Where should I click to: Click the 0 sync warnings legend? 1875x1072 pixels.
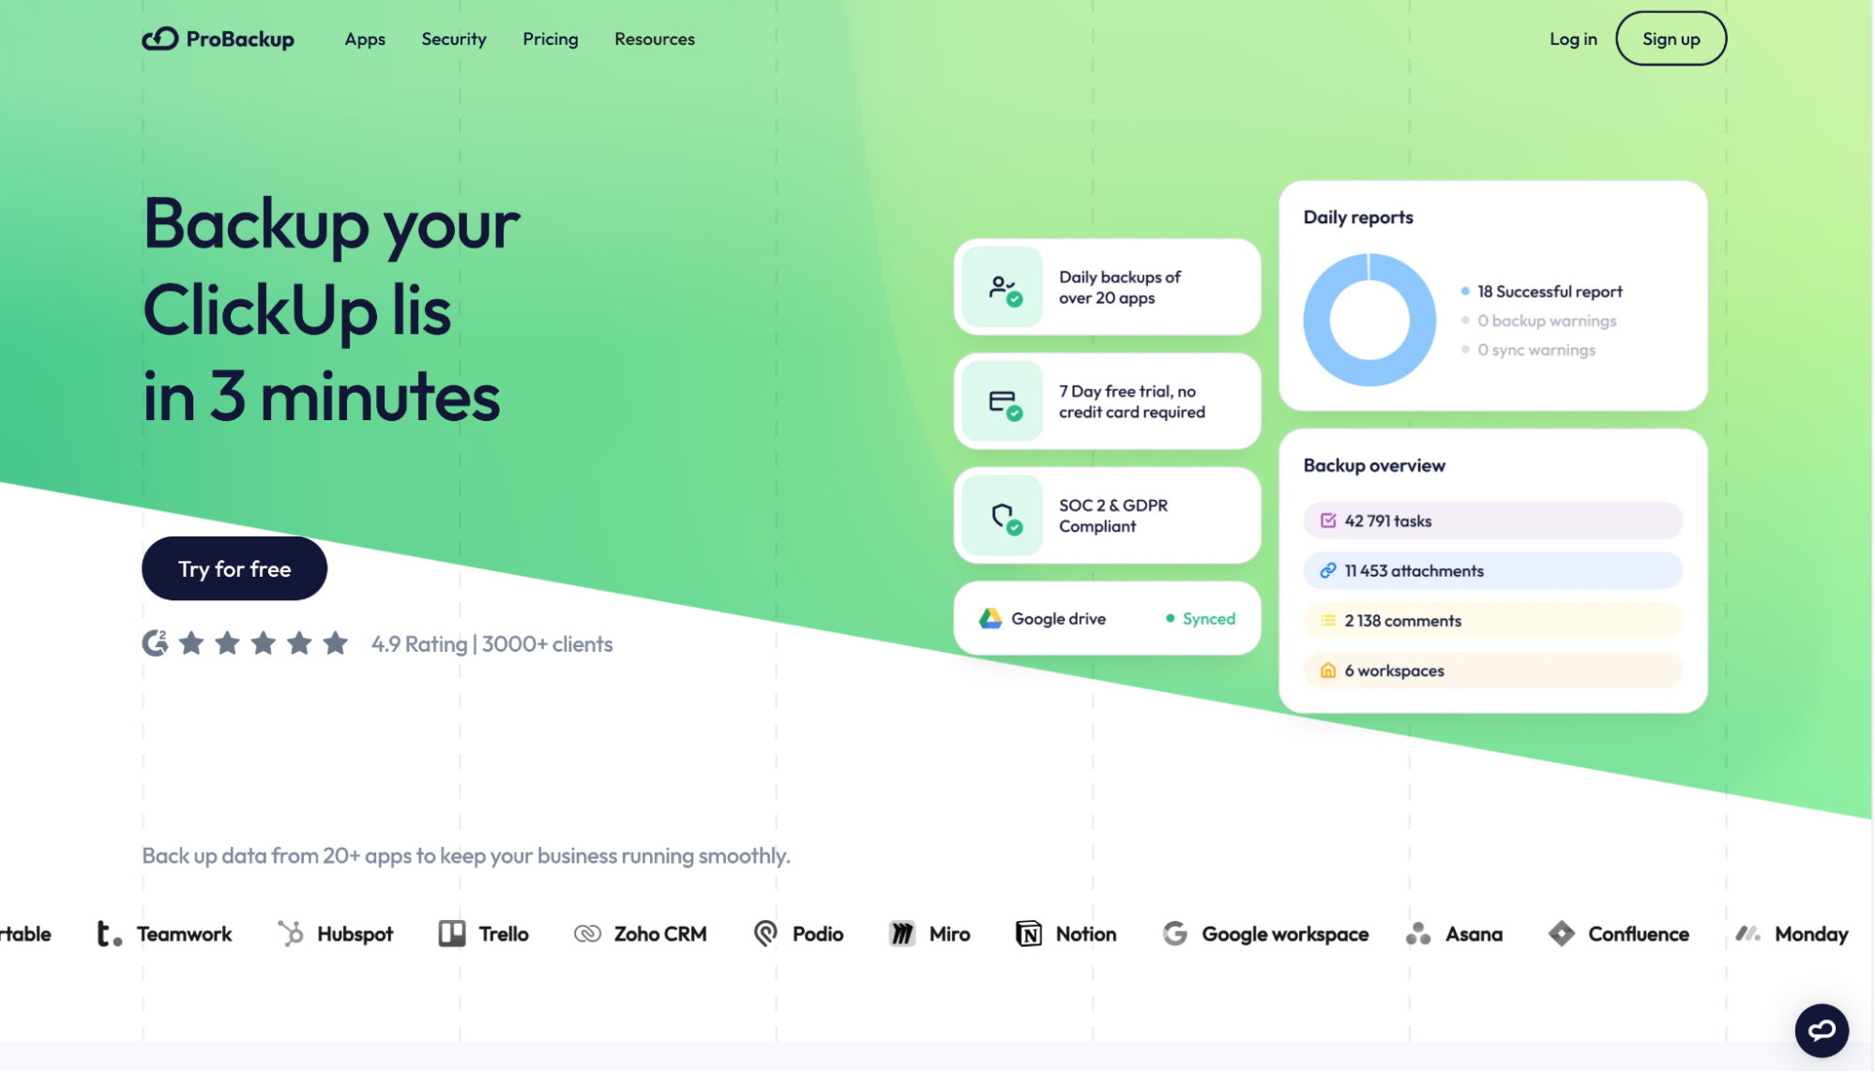coord(1528,350)
